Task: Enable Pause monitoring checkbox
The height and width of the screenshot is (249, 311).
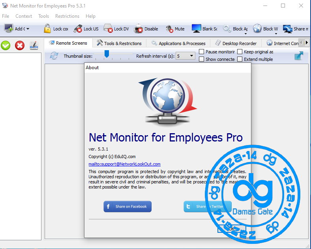Action: tap(202, 52)
